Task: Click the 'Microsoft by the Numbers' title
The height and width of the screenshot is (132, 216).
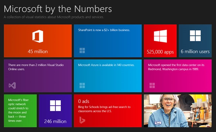Action: pos(58,9)
